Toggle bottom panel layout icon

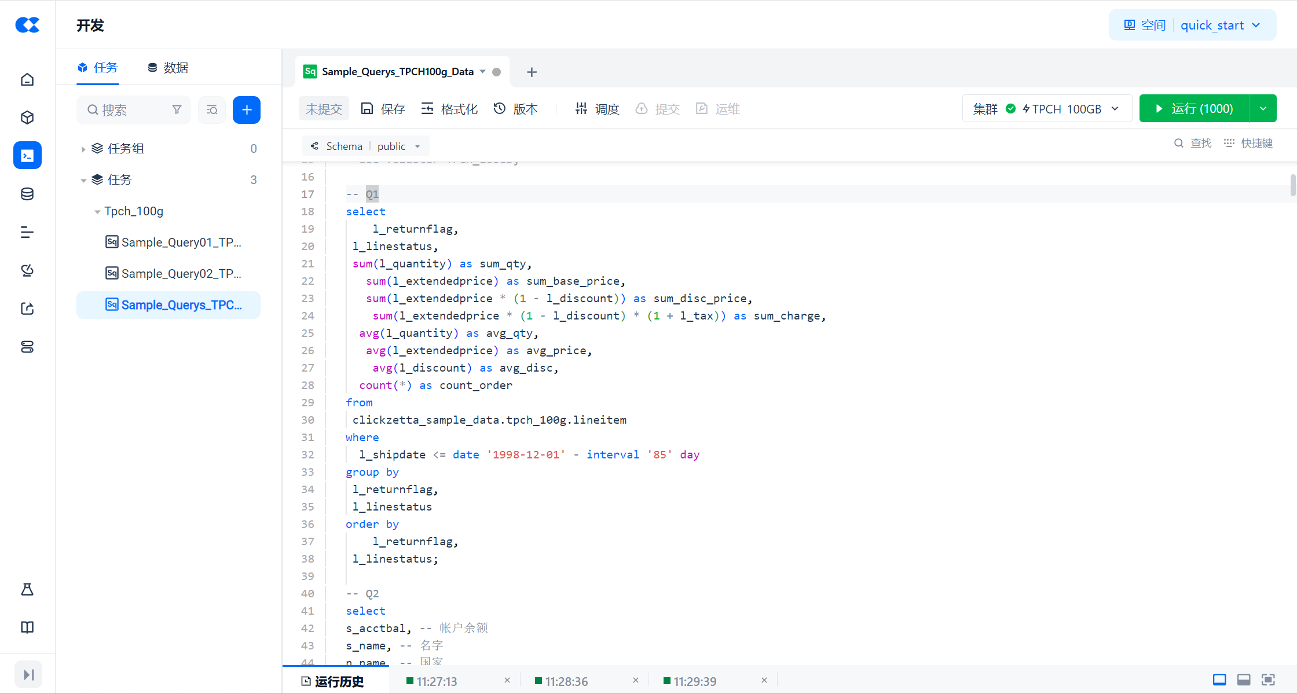pyautogui.click(x=1244, y=680)
